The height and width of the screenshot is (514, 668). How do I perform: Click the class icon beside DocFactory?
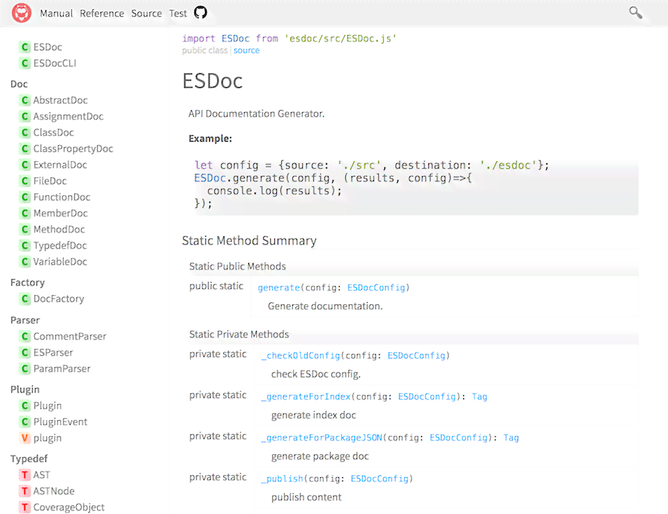[x=24, y=298]
